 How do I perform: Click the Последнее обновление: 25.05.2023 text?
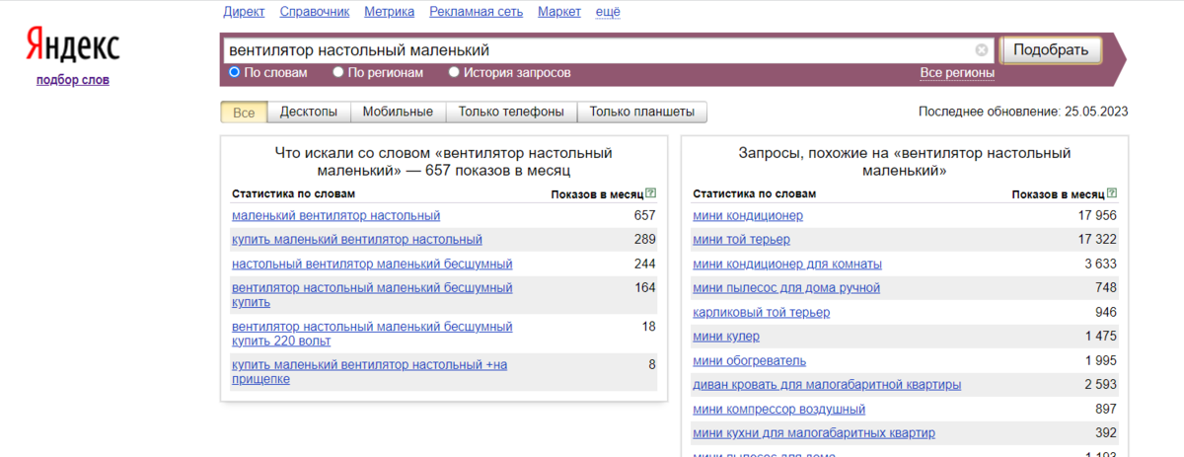click(x=1023, y=112)
